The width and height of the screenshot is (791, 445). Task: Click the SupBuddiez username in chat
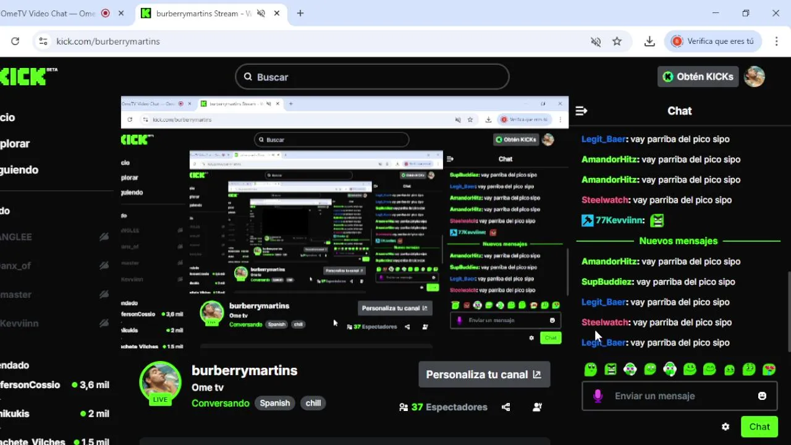[x=607, y=282]
